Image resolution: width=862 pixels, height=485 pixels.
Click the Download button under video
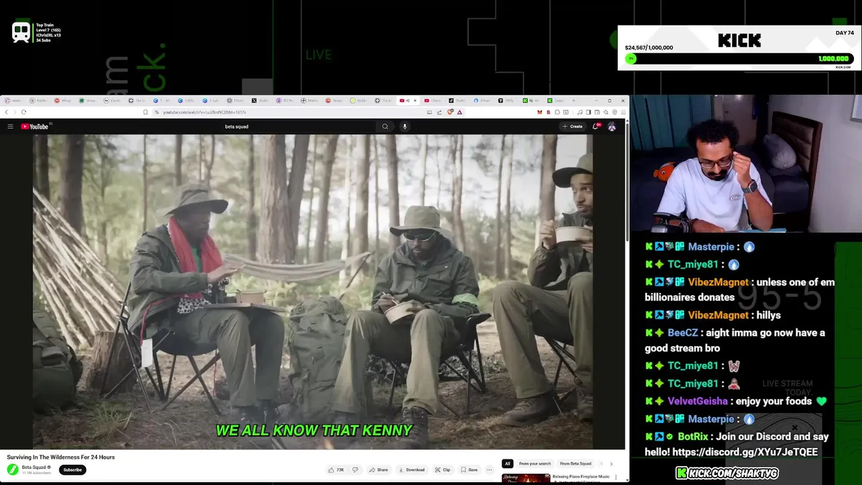tap(411, 470)
